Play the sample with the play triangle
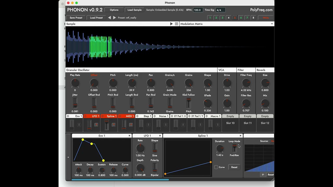Viewport: 333px width, 187px height. [x=171, y=24]
